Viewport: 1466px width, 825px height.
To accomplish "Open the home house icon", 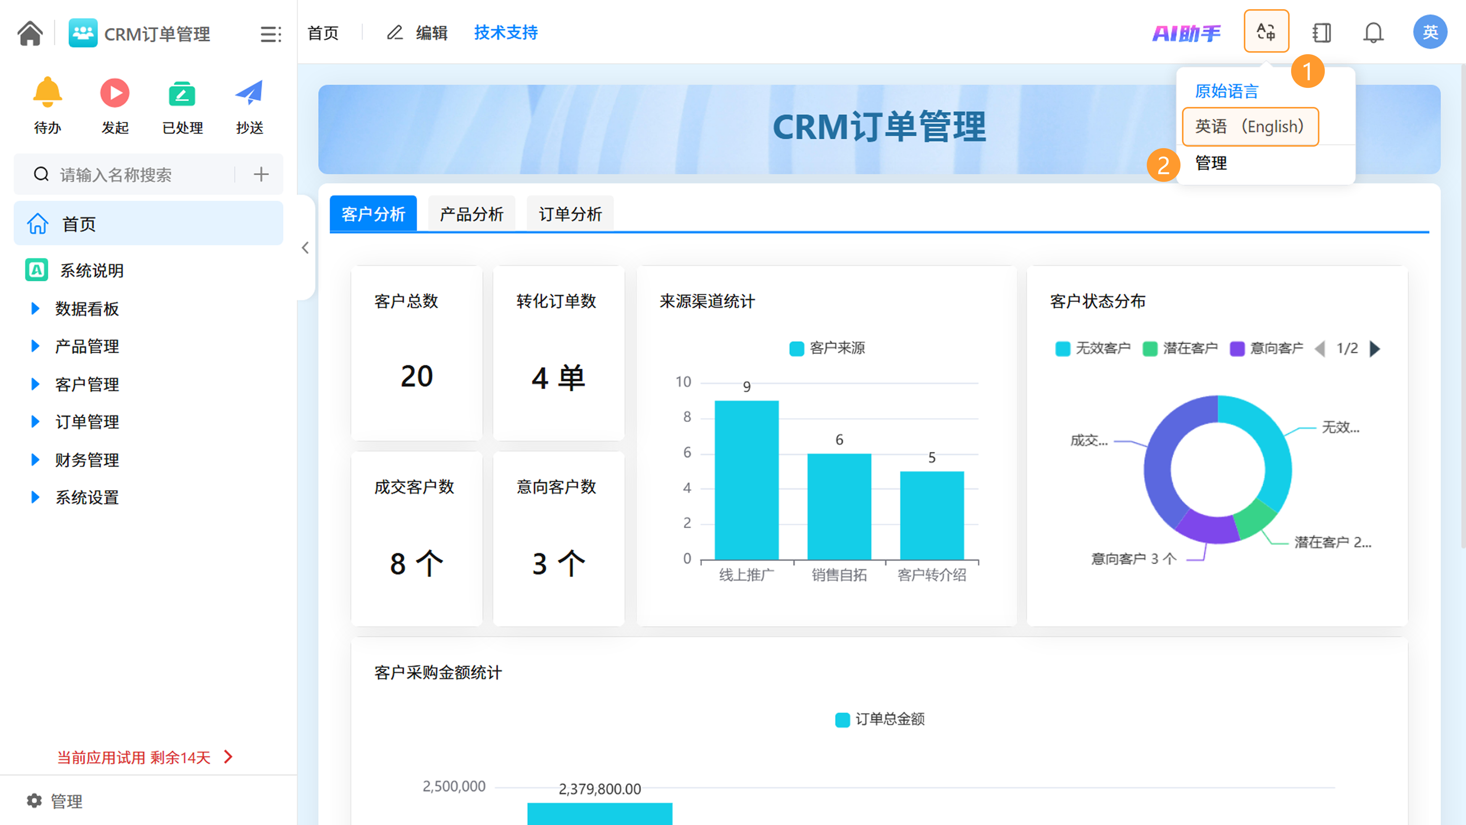I will (30, 33).
